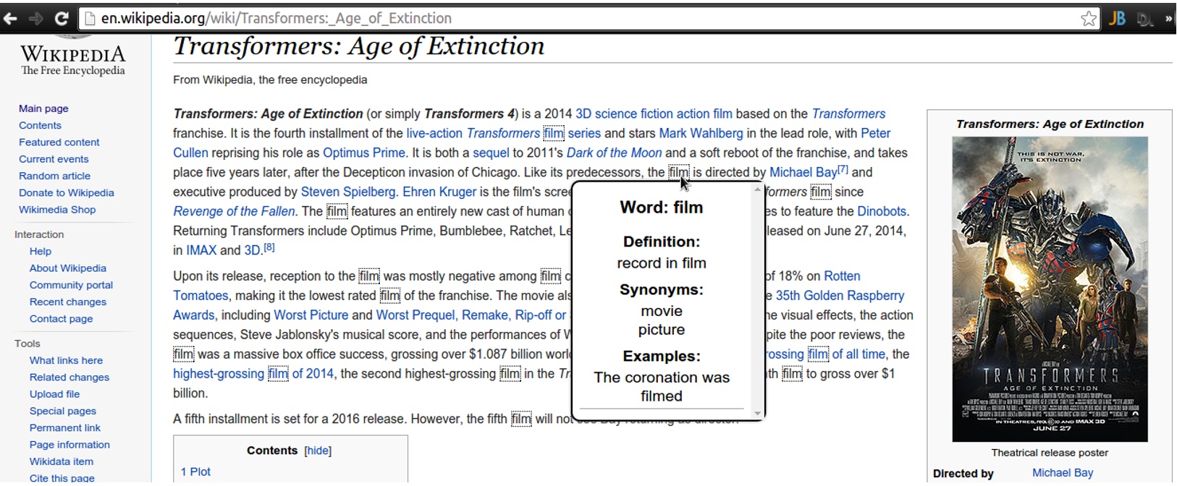Click footnote reference [8]

click(269, 247)
